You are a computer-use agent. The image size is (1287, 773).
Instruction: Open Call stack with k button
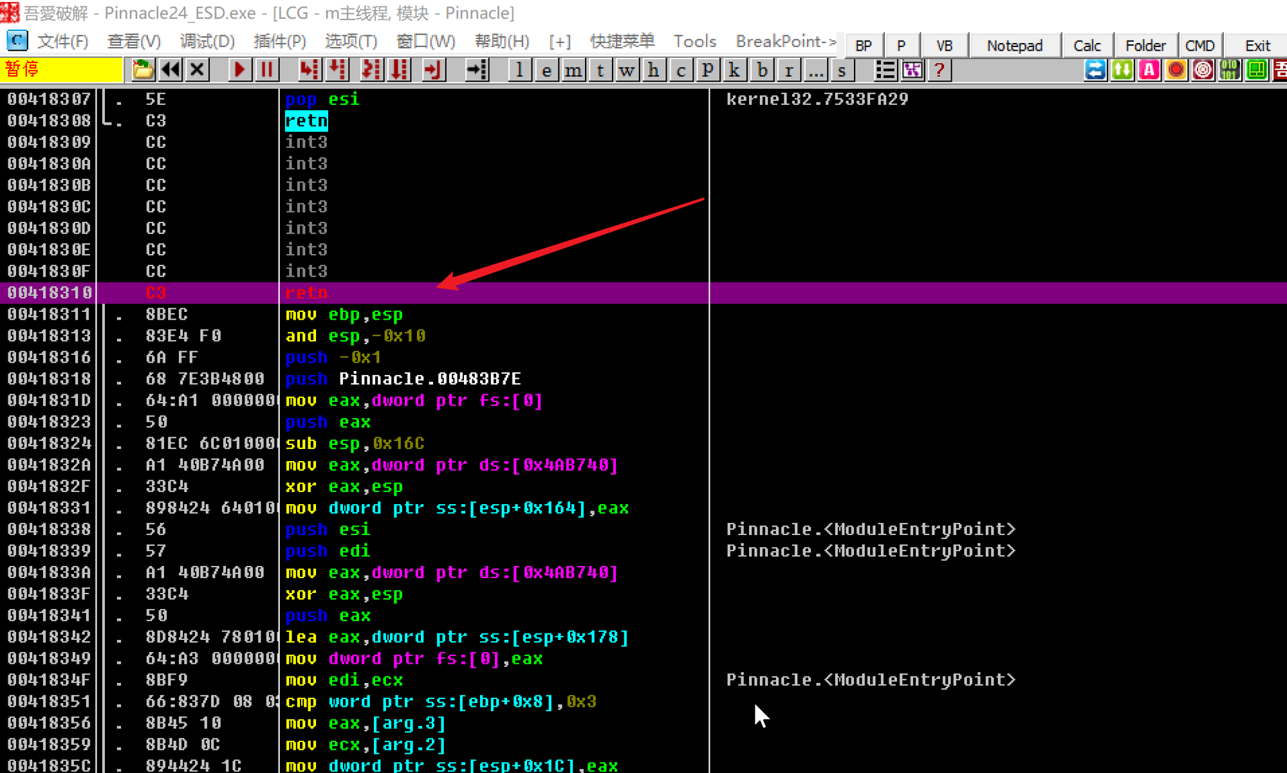[x=734, y=69]
